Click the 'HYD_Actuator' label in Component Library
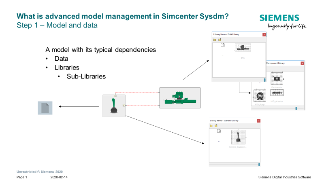The width and height of the screenshot is (324, 182). (277, 102)
